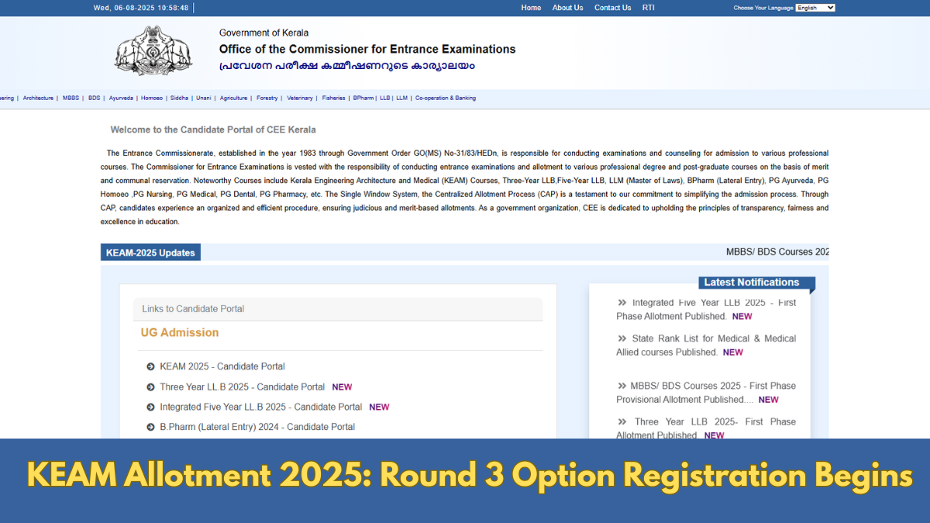Open the About Us page
Image resolution: width=930 pixels, height=523 pixels.
click(567, 8)
